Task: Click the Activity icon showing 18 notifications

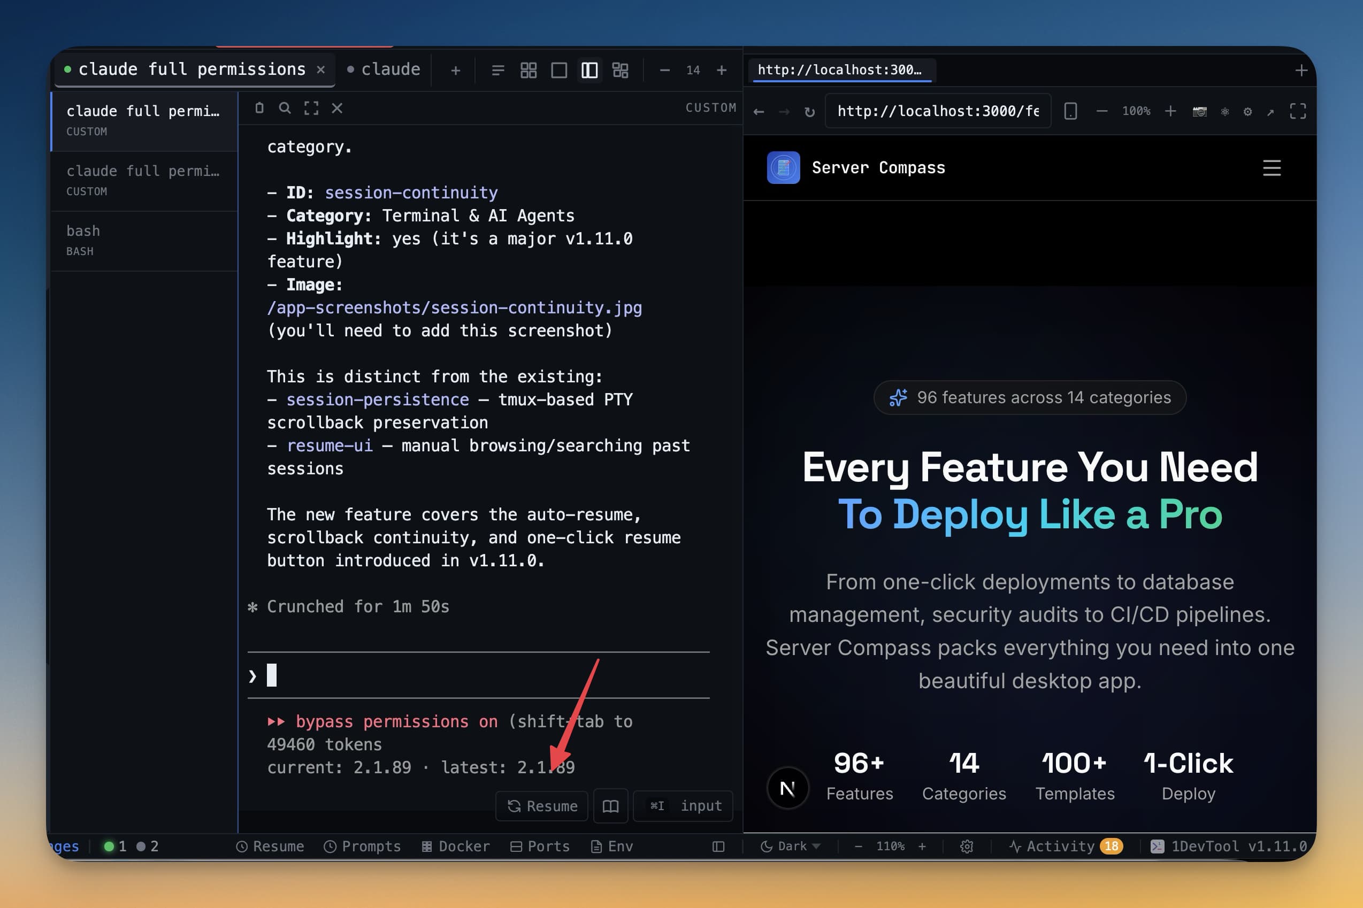Action: coord(1066,846)
